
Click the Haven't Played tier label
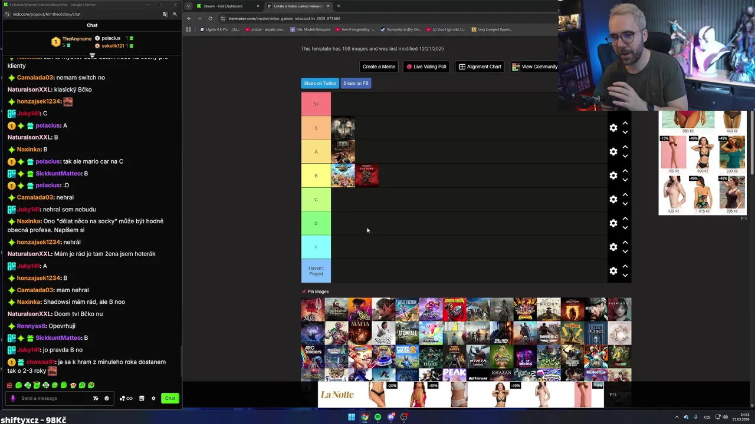pos(316,271)
